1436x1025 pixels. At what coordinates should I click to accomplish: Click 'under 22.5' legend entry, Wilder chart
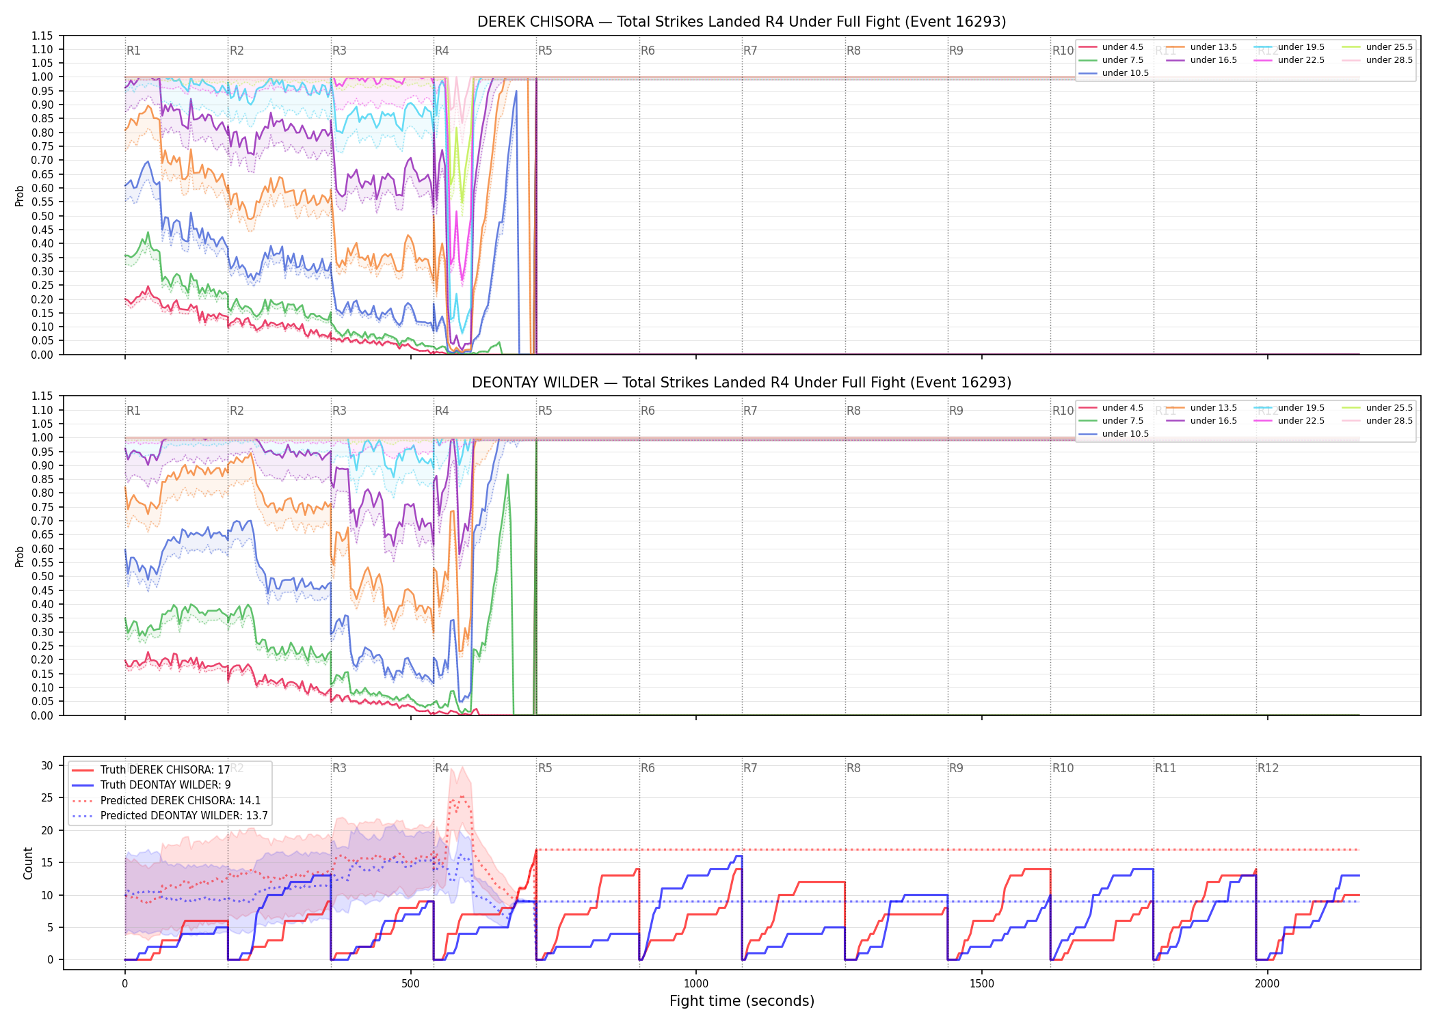pyautogui.click(x=1290, y=421)
